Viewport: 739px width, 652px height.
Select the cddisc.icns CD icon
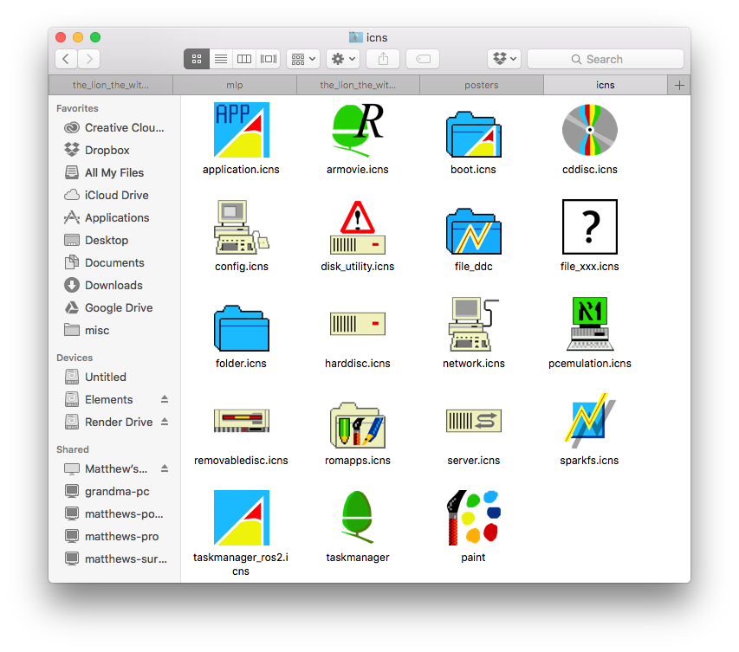(589, 130)
